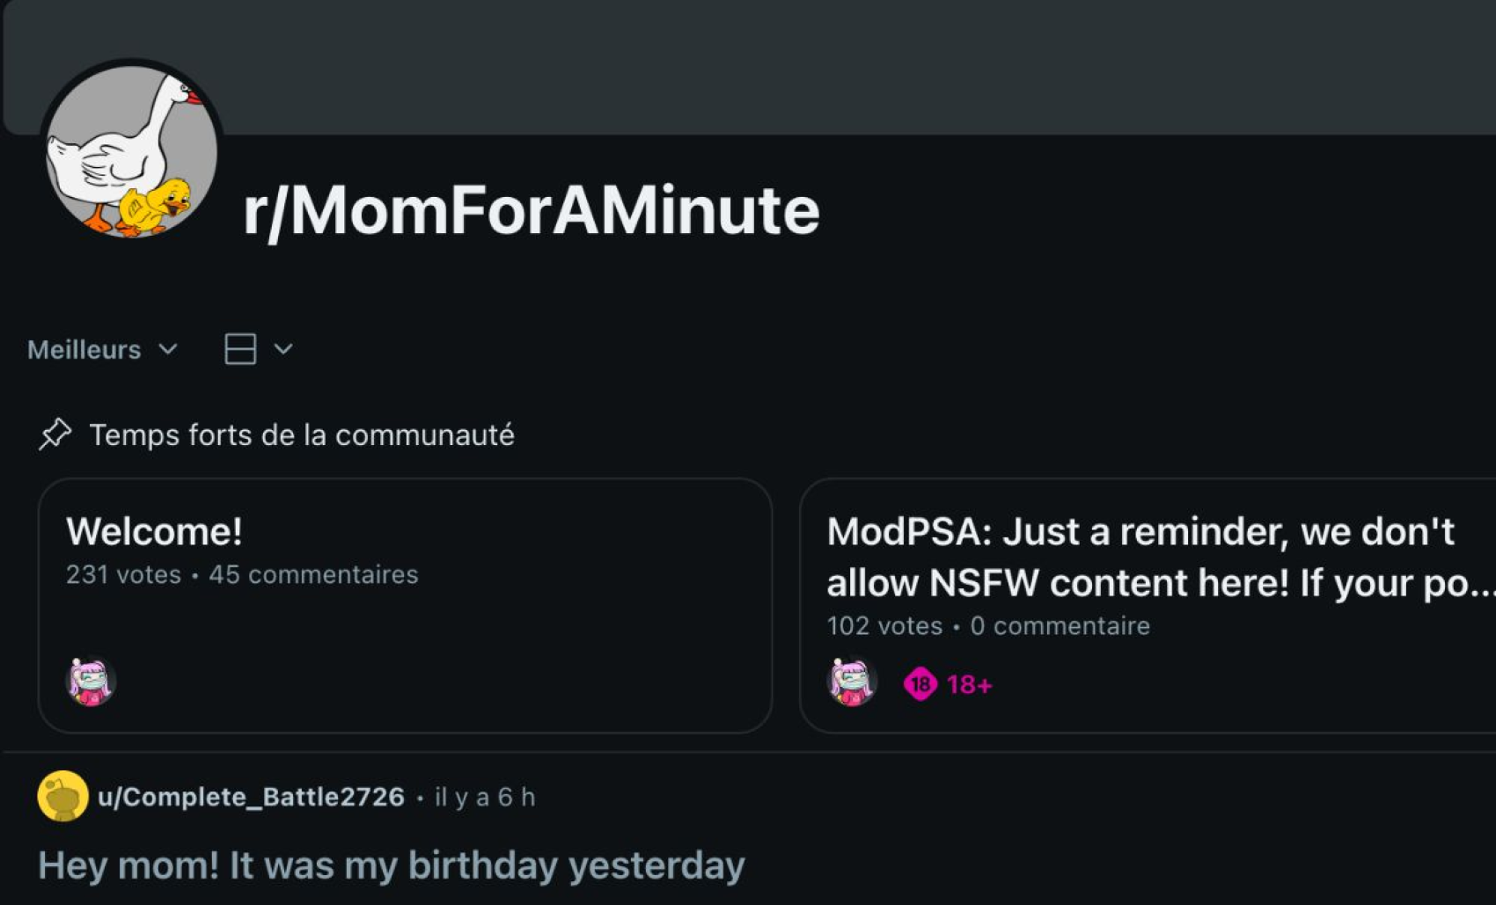Screen dimensions: 1496x905
Task: Open the Hey mom birthday post
Action: point(392,865)
